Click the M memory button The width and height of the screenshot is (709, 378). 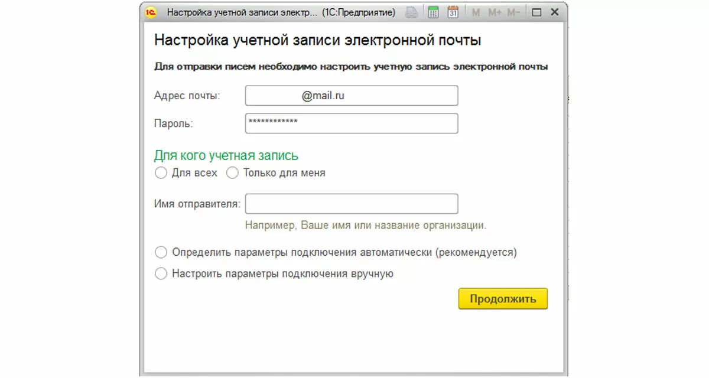coord(477,12)
